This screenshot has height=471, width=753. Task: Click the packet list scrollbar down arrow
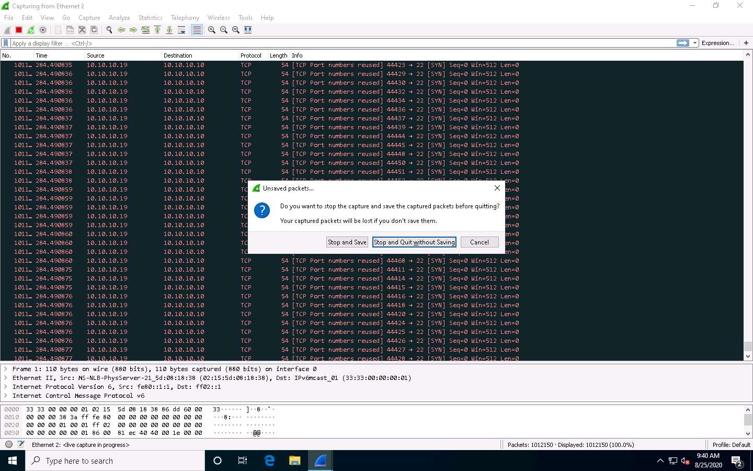click(x=748, y=356)
